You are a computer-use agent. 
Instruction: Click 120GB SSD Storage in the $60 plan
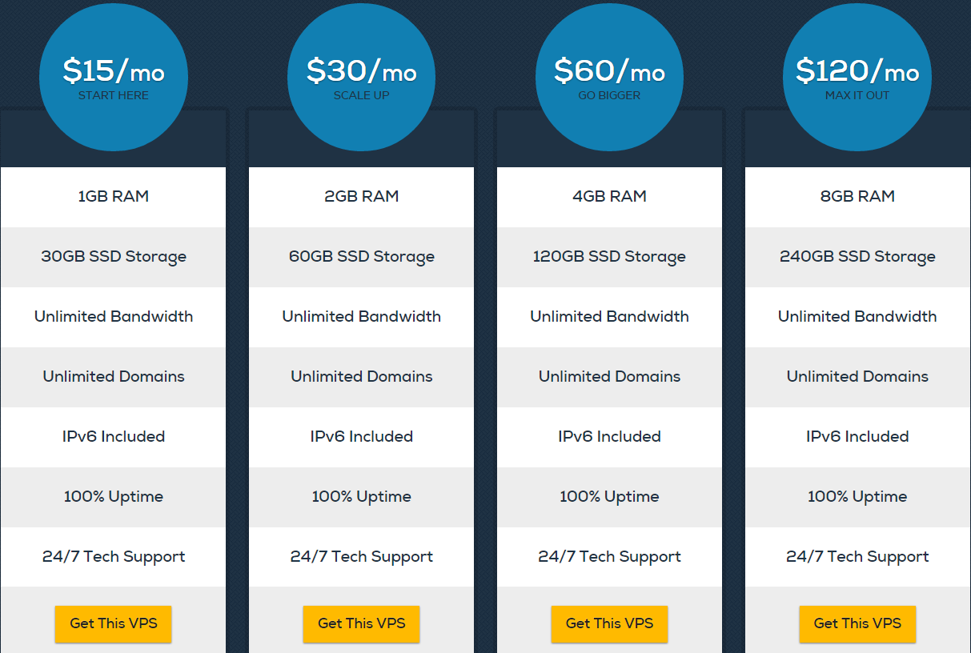click(x=609, y=257)
